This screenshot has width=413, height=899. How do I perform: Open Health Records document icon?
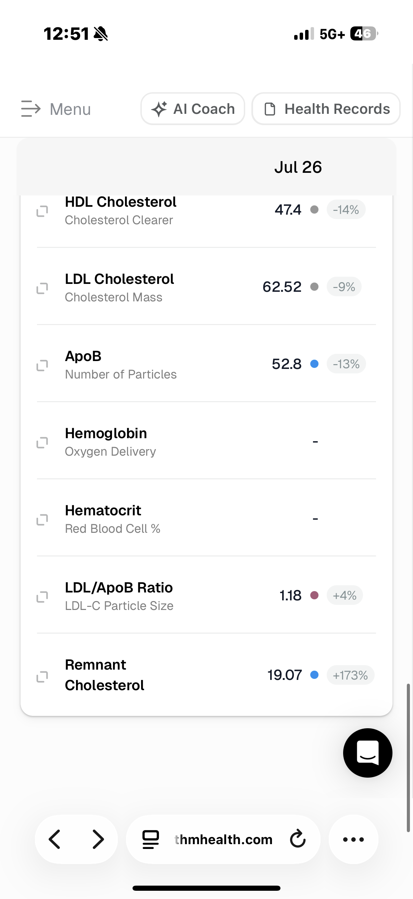[x=270, y=109]
